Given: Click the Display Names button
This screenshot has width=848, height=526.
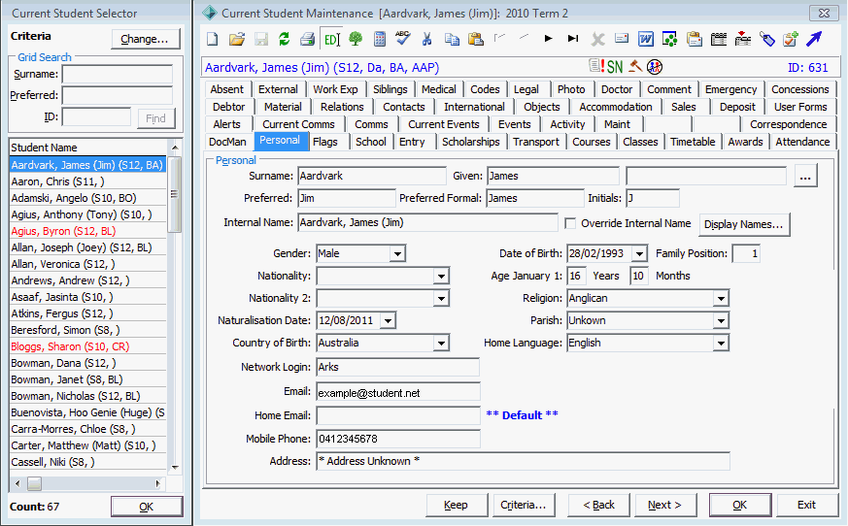Looking at the screenshot, I should [x=744, y=224].
